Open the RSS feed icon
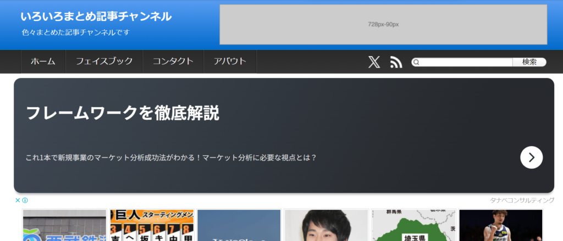The height and width of the screenshot is (241, 563). click(x=396, y=62)
